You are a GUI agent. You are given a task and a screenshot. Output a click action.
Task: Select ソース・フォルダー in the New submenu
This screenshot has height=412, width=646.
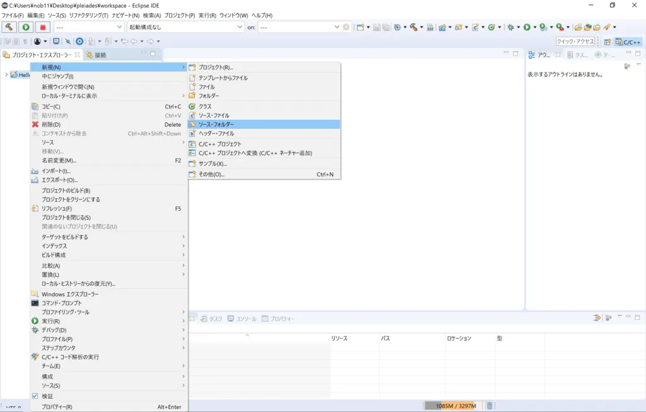click(x=264, y=124)
